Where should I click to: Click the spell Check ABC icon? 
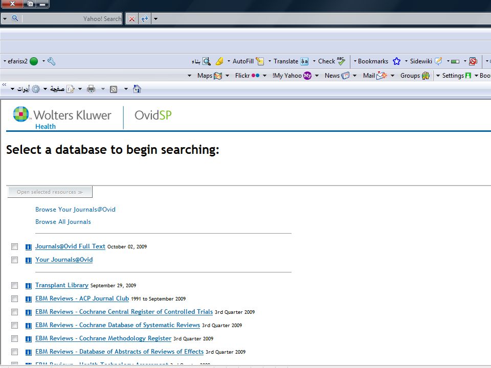(x=341, y=61)
